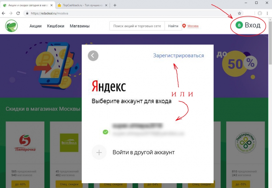Click the до -55% badge under Перекрёсток

tap(241, 184)
